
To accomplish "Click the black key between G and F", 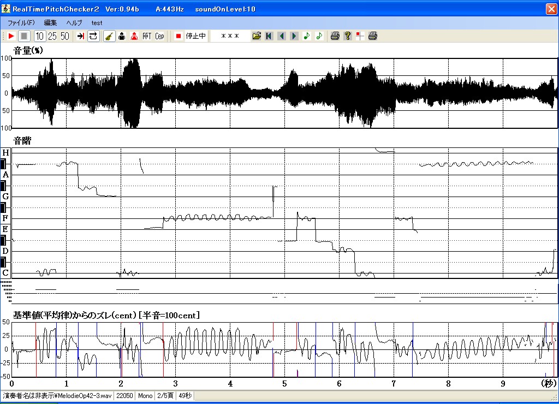I will tap(3, 207).
